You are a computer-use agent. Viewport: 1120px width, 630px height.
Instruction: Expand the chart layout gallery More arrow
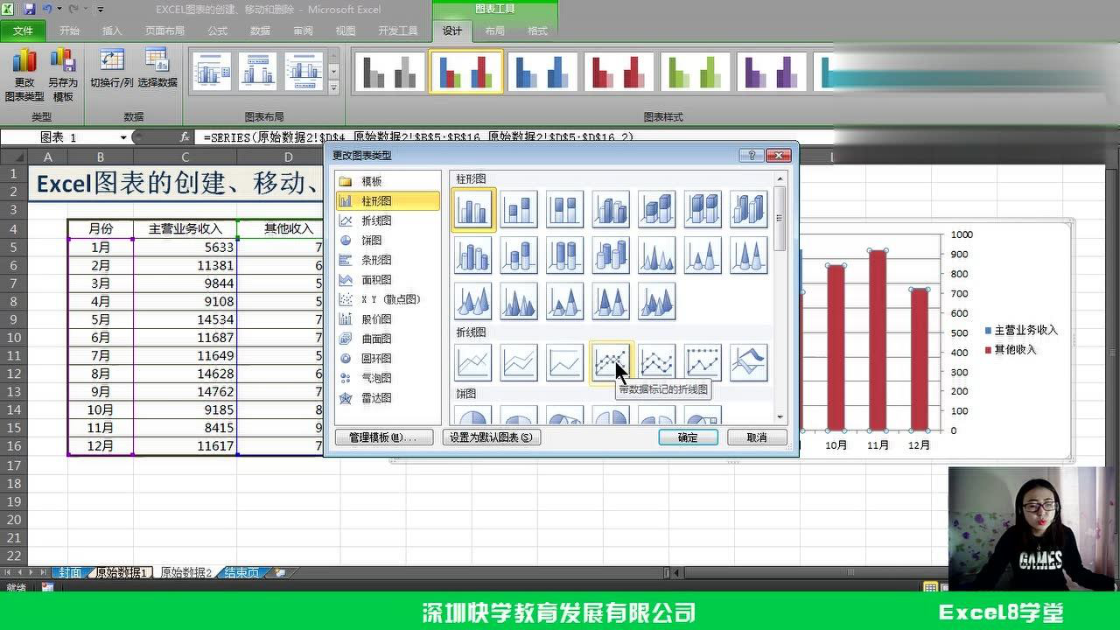tap(333, 87)
